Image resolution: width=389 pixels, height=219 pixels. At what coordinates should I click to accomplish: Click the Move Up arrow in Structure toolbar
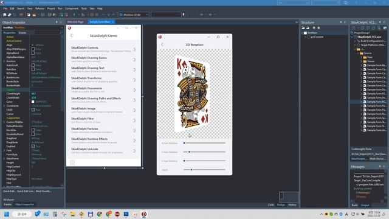click(314, 28)
